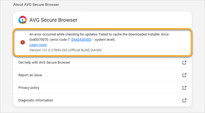The width and height of the screenshot is (205, 113).
Task: Click the red error exclamation icon
Action: pyautogui.click(x=23, y=42)
